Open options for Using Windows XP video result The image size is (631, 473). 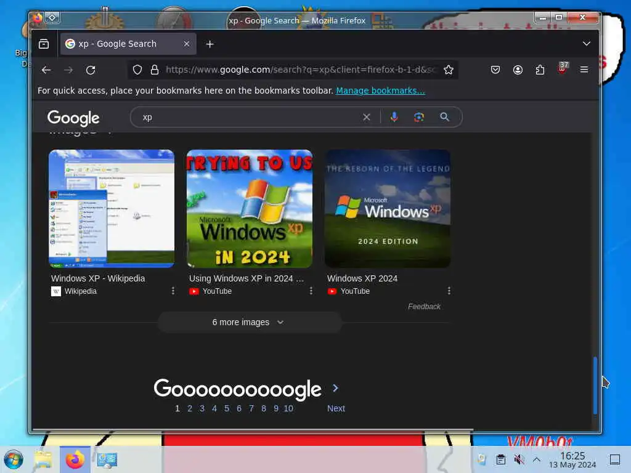point(311,291)
